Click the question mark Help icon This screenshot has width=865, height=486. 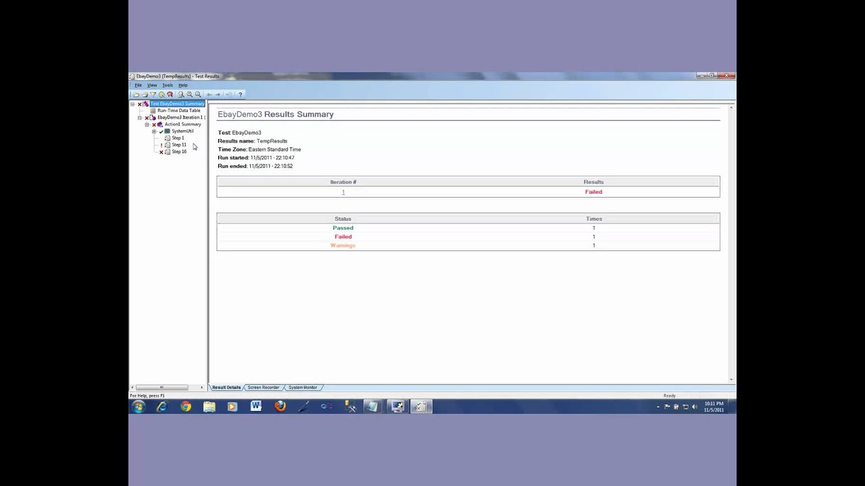(x=241, y=94)
